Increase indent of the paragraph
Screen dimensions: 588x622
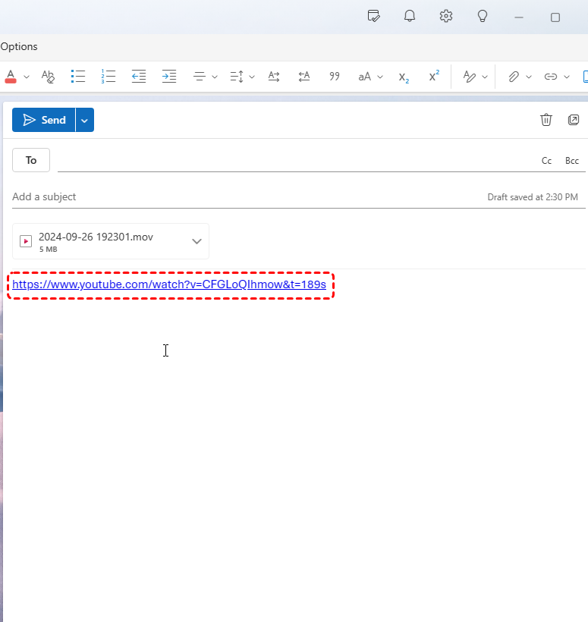pyautogui.click(x=169, y=76)
